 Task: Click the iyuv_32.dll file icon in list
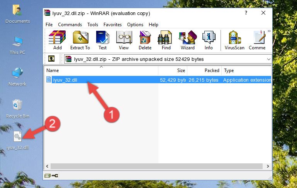[49, 79]
